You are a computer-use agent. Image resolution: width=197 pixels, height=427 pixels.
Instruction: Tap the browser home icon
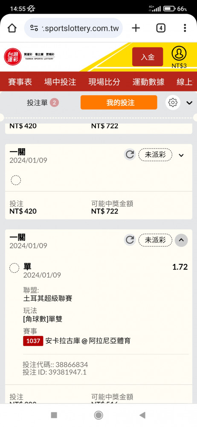12,28
